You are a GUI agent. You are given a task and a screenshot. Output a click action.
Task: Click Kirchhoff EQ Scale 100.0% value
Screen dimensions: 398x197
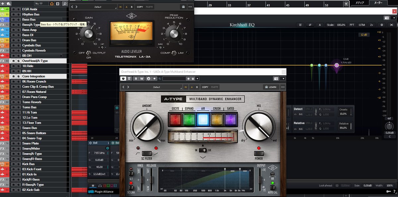pos(341,25)
